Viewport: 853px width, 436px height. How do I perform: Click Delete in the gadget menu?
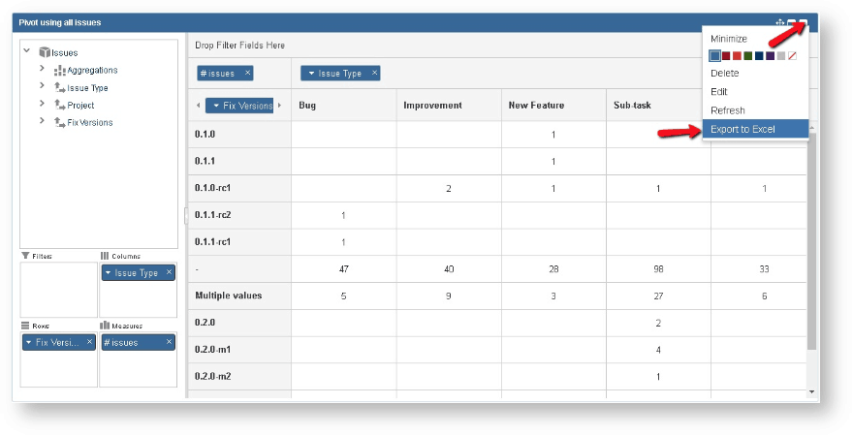(725, 74)
